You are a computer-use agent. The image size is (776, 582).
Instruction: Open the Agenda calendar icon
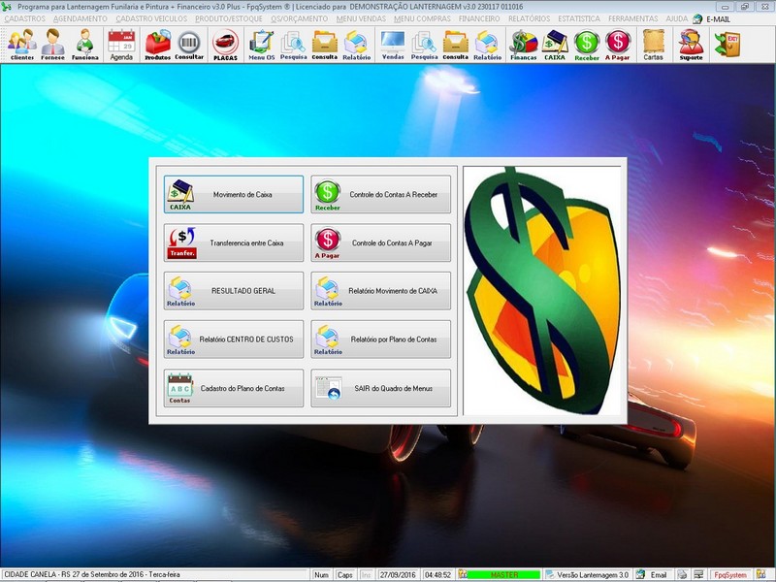tap(121, 44)
